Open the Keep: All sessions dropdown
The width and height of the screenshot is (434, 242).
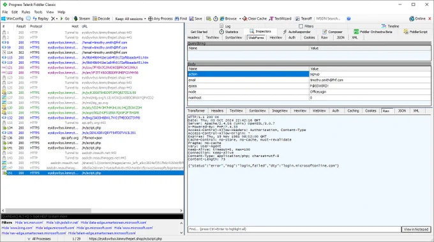click(130, 19)
